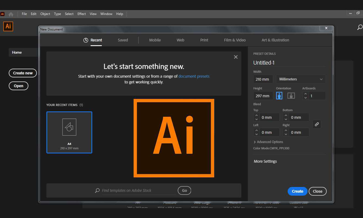This screenshot has width=363, height=218.
Task: Switch to the Art & Illustration tab
Action: point(275,40)
